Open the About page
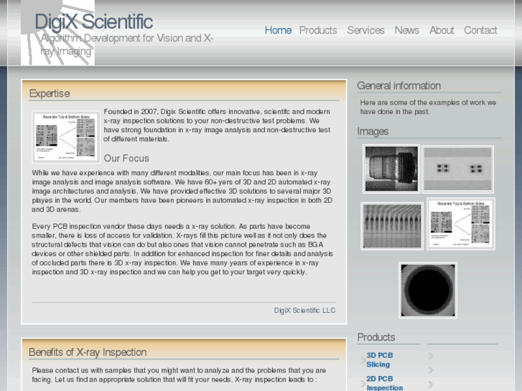The width and height of the screenshot is (522, 391). pyautogui.click(x=442, y=30)
